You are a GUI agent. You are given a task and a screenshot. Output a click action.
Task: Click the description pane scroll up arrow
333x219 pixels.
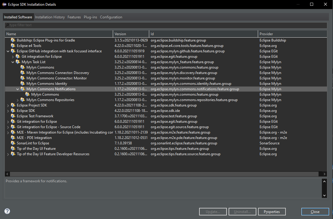tap(324, 181)
